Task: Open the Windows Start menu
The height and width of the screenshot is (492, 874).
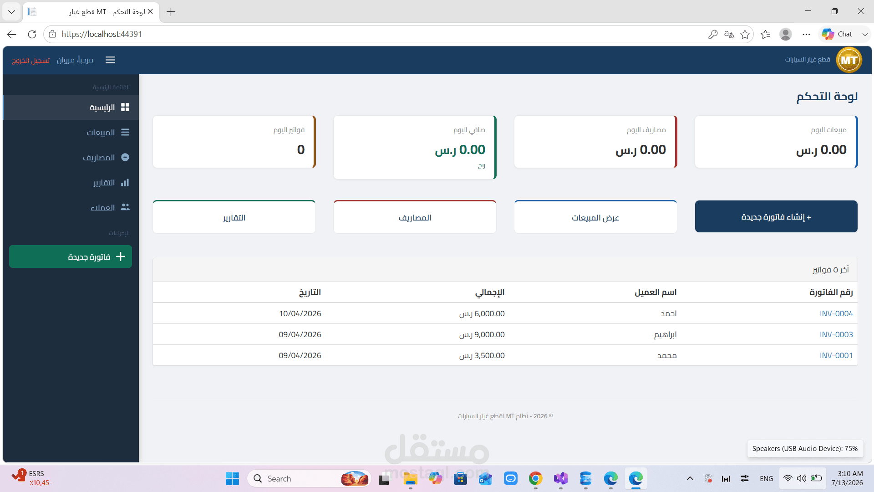Action: tap(232, 479)
